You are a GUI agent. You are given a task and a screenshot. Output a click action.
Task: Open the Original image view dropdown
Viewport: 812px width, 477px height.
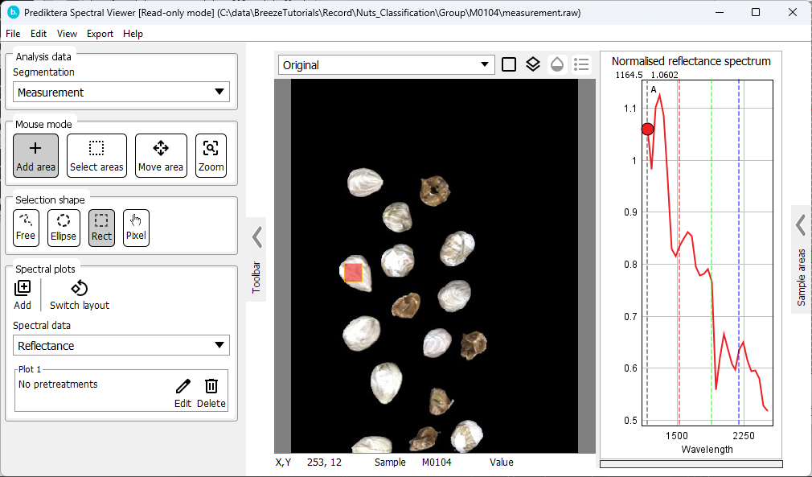pos(386,64)
